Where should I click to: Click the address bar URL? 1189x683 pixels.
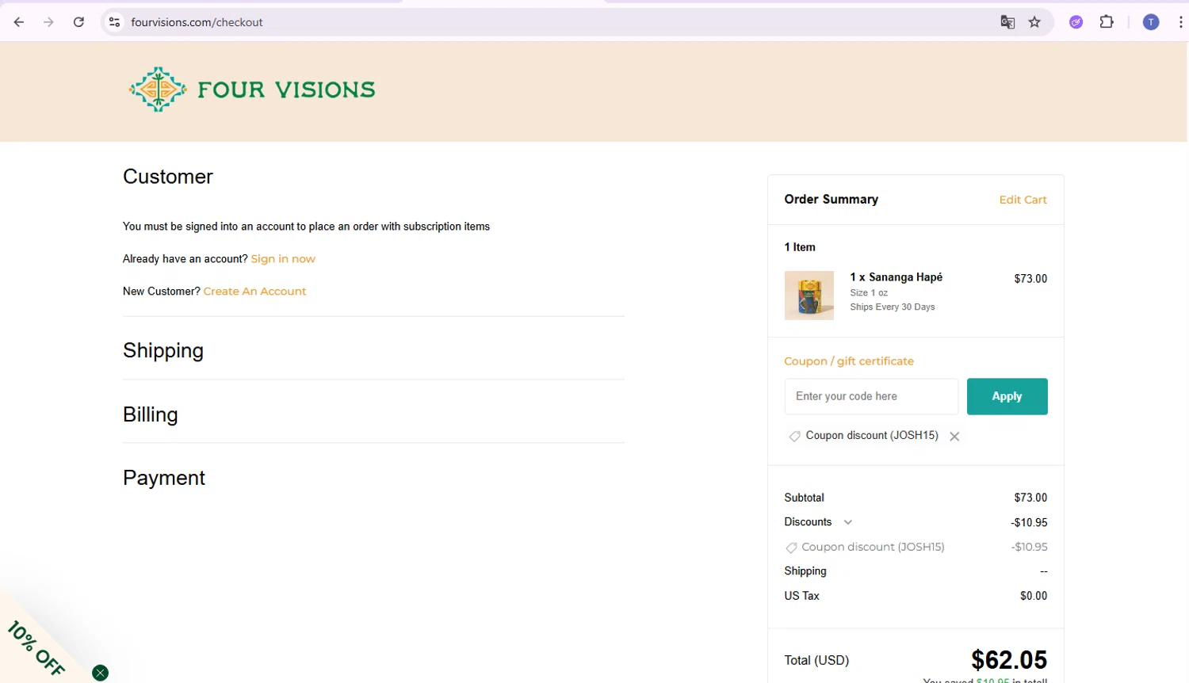(197, 22)
